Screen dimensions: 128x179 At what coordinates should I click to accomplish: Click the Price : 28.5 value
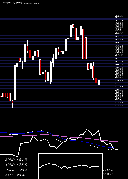(x=16, y=170)
